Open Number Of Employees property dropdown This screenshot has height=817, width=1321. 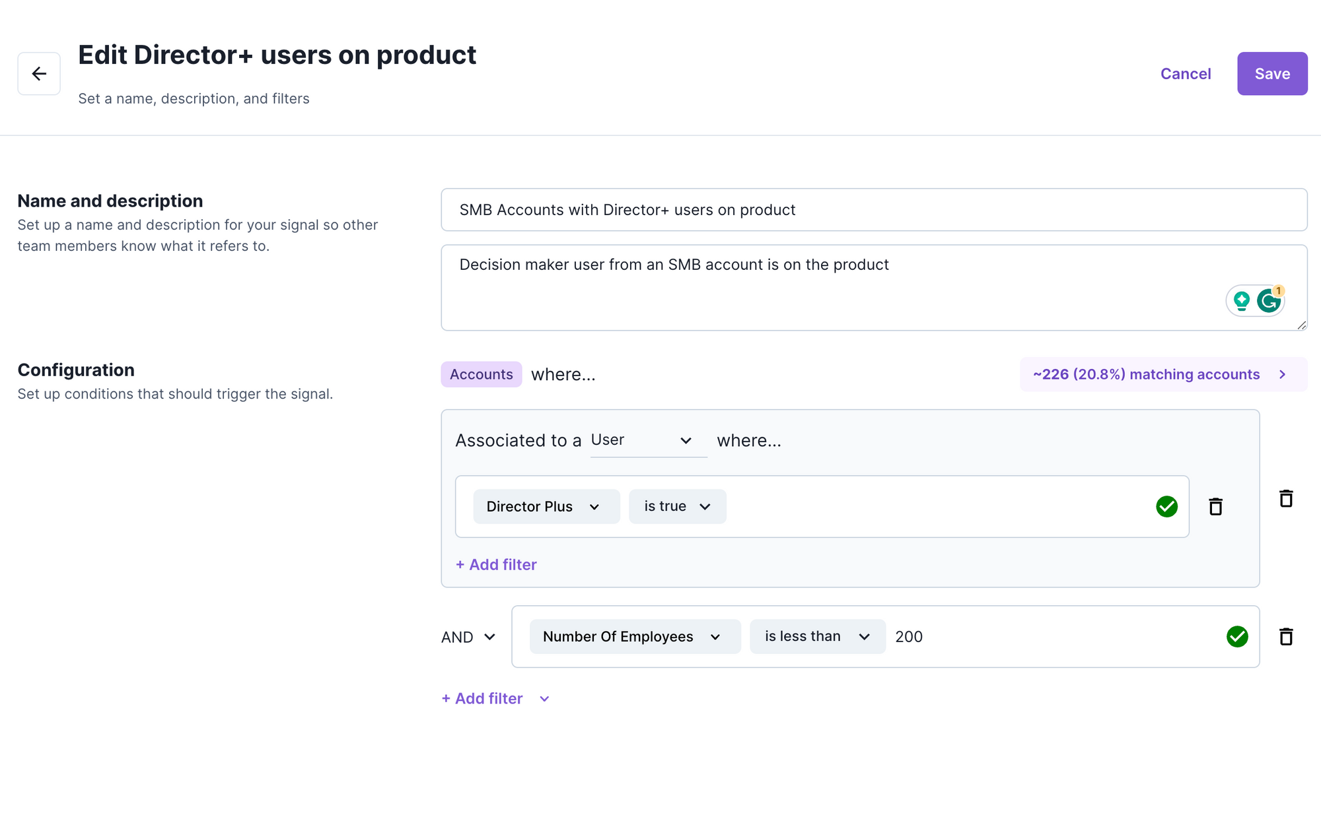click(x=634, y=637)
